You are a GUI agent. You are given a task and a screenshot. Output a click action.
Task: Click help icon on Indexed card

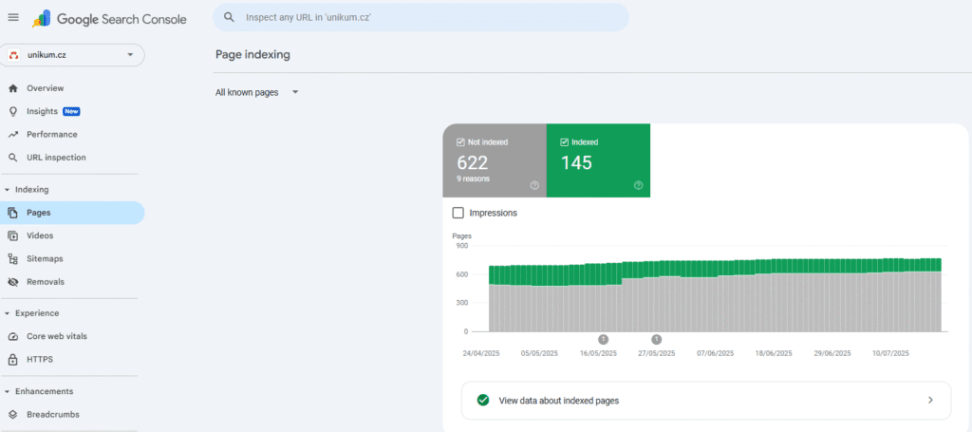(638, 185)
